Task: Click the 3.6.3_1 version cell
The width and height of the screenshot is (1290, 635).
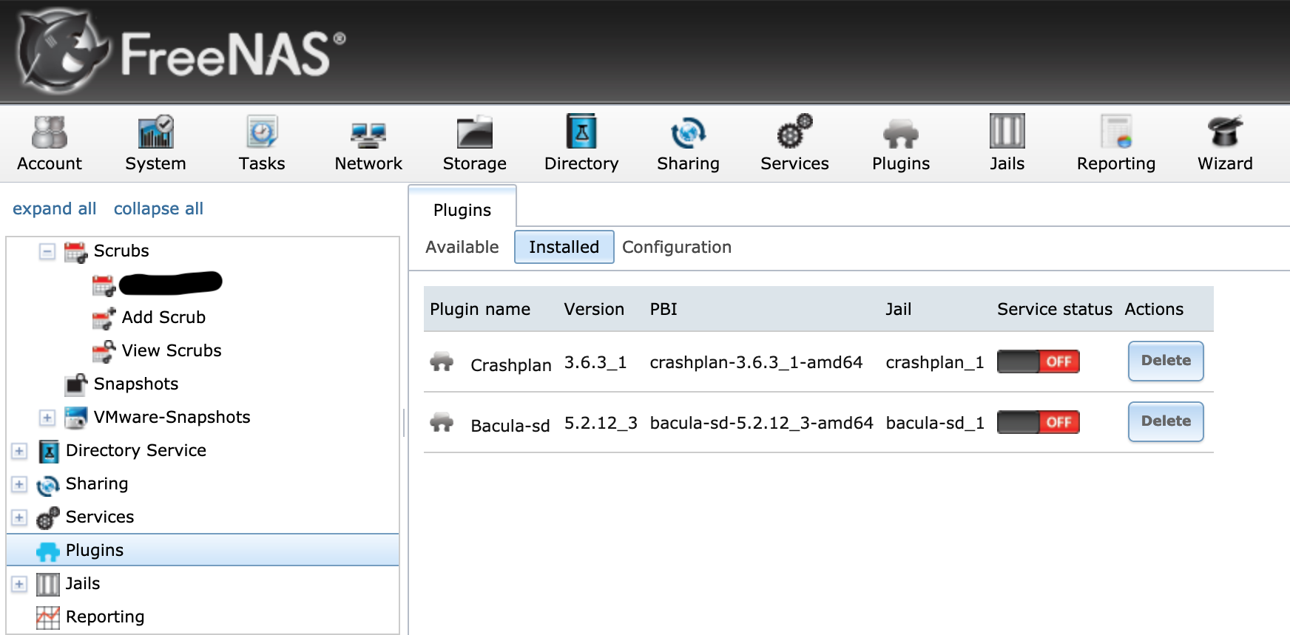Action: (595, 362)
